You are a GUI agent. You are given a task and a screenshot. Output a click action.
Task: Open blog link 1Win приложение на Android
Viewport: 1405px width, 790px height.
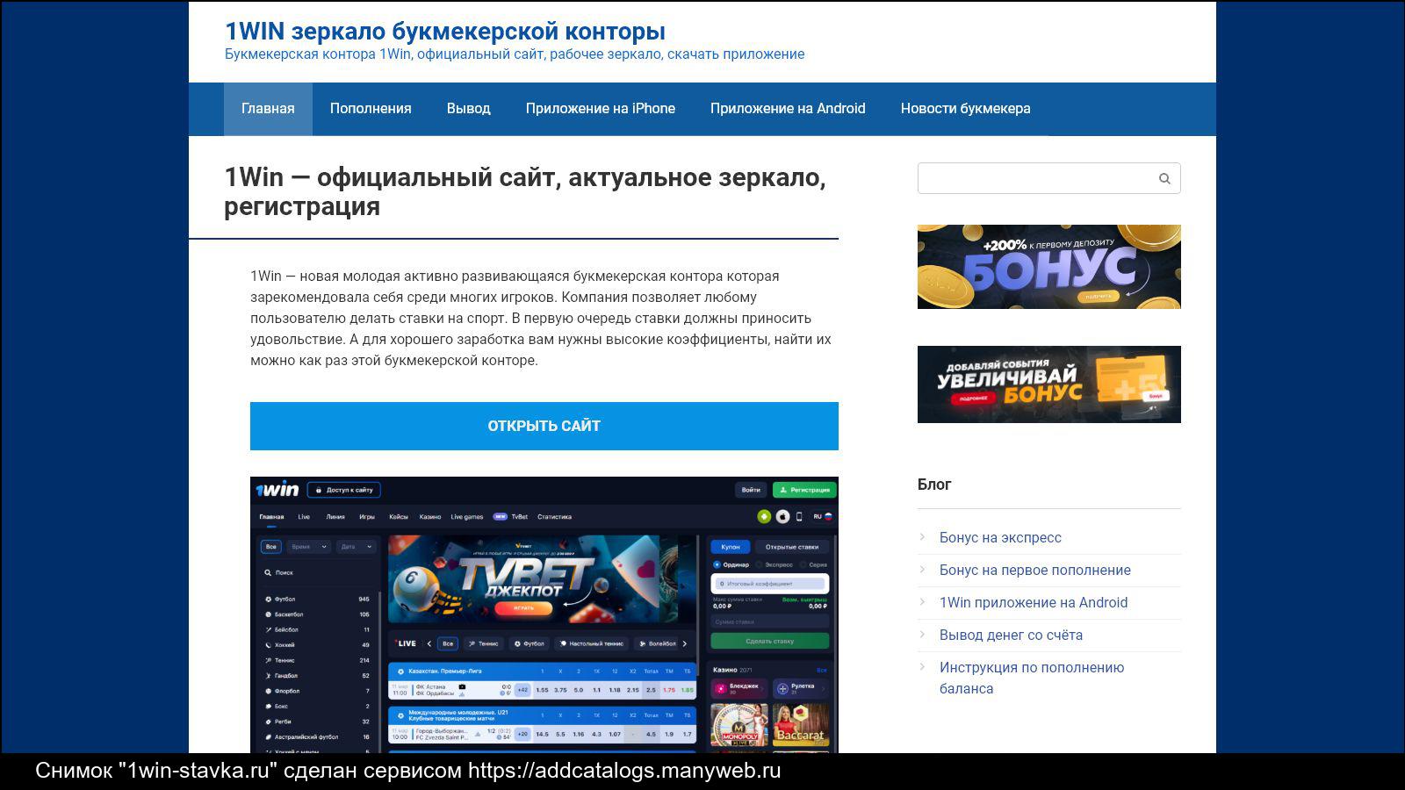pos(1034,602)
